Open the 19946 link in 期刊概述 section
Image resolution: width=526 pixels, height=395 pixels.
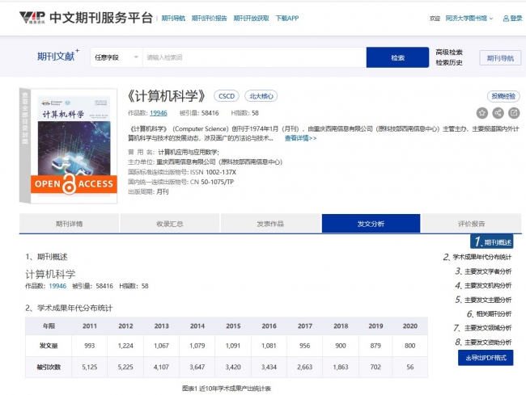[x=57, y=286]
